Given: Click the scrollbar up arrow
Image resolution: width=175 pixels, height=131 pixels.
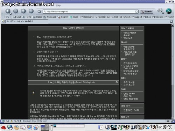Looking at the screenshot, I should (x=173, y=26).
